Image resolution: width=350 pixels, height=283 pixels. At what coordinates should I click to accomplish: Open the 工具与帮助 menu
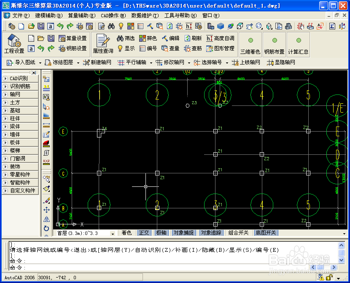point(180,16)
